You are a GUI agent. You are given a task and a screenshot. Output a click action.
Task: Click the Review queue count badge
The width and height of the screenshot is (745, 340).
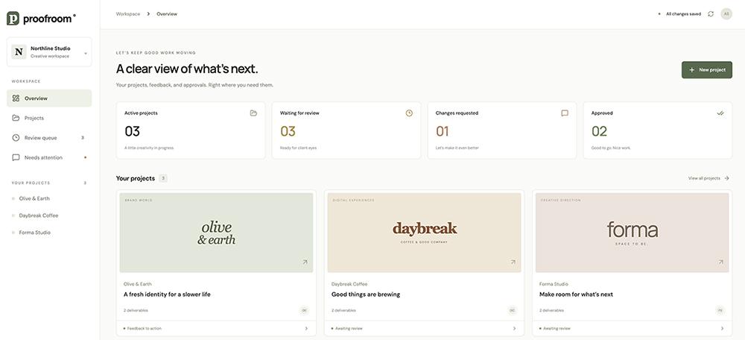(83, 138)
